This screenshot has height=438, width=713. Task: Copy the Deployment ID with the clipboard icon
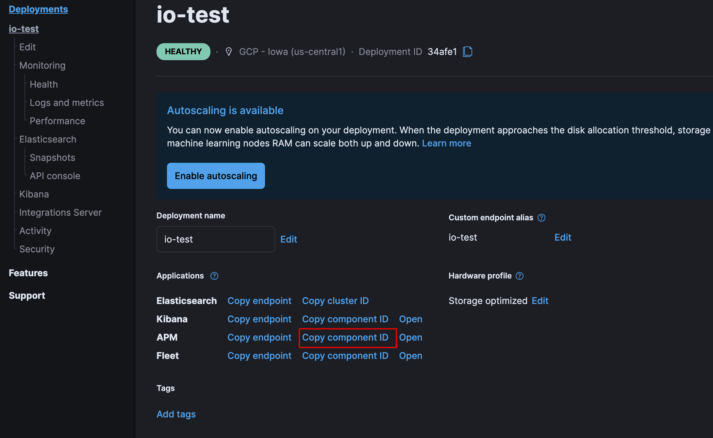(x=468, y=52)
